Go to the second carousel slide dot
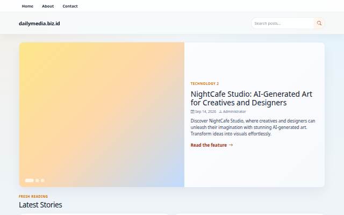Viewport: 344px width, 215px height. coord(37,181)
